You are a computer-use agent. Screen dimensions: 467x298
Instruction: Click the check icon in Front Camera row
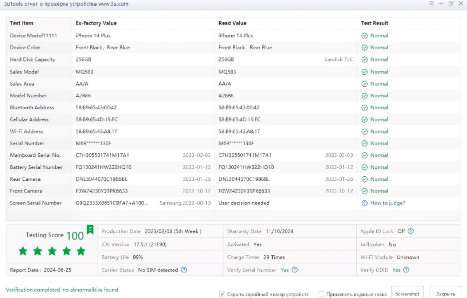pos(365,191)
